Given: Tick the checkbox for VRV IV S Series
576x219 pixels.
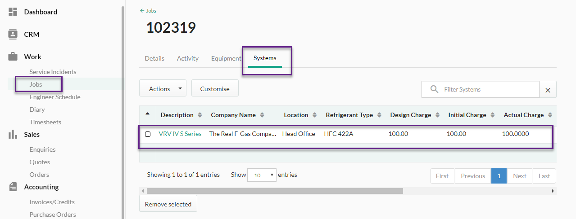Looking at the screenshot, I should click(148, 134).
